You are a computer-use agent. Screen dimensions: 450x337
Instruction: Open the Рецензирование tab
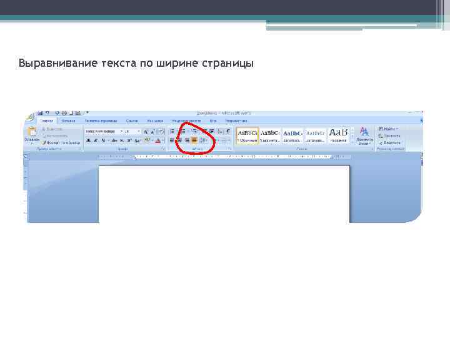(x=186, y=121)
